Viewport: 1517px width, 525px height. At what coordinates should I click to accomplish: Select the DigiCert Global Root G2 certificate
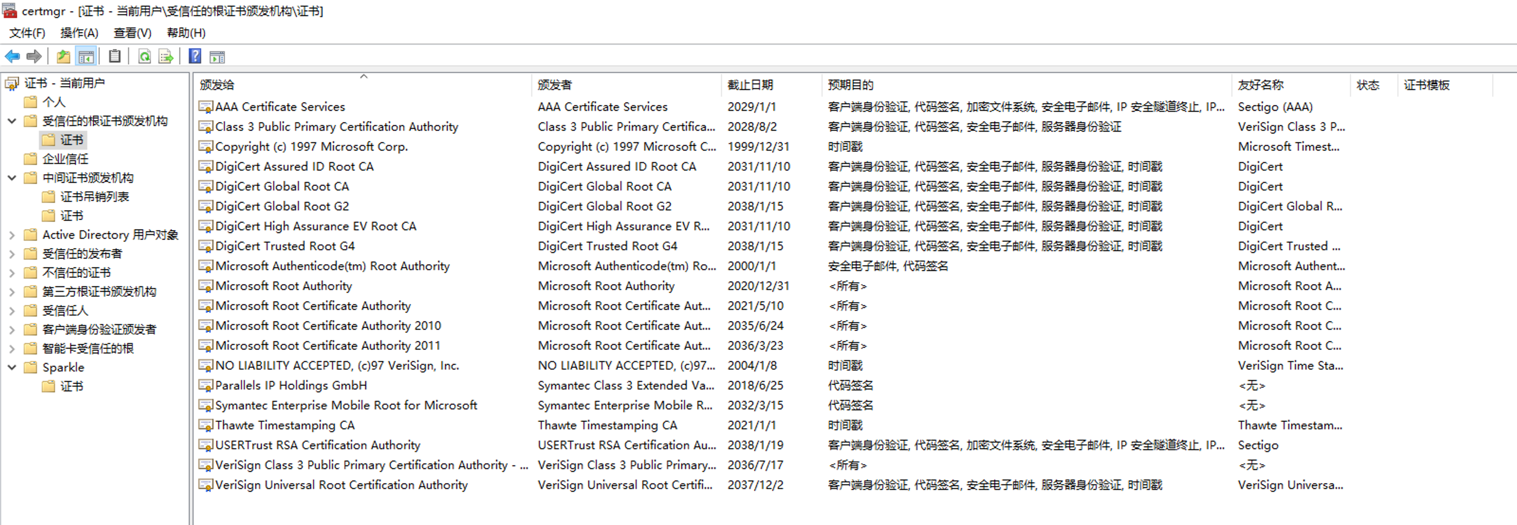click(x=281, y=207)
